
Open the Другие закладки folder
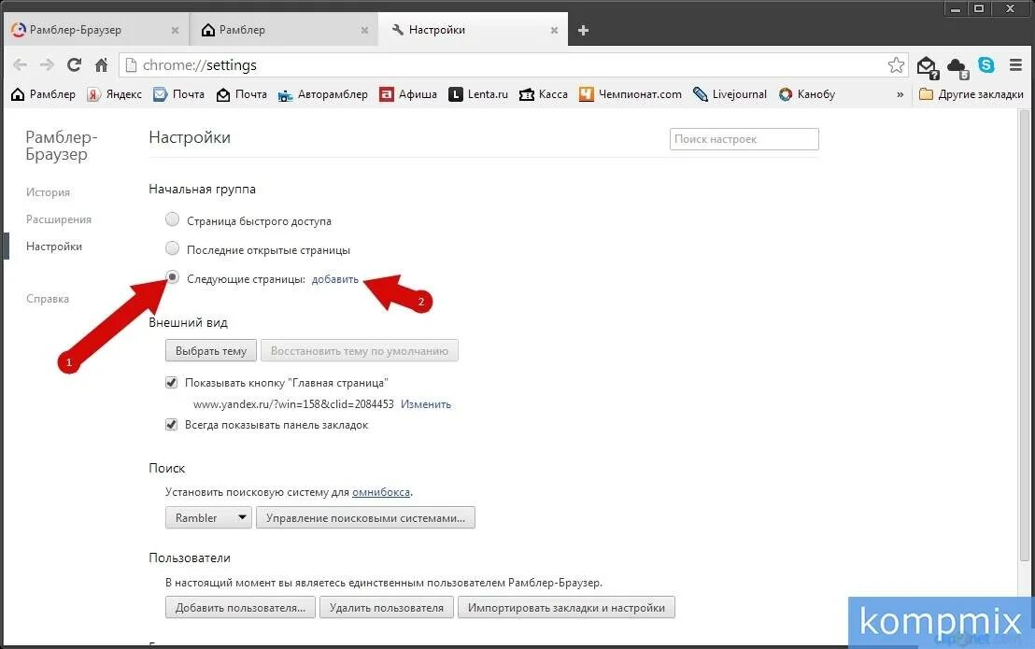pyautogui.click(x=971, y=94)
